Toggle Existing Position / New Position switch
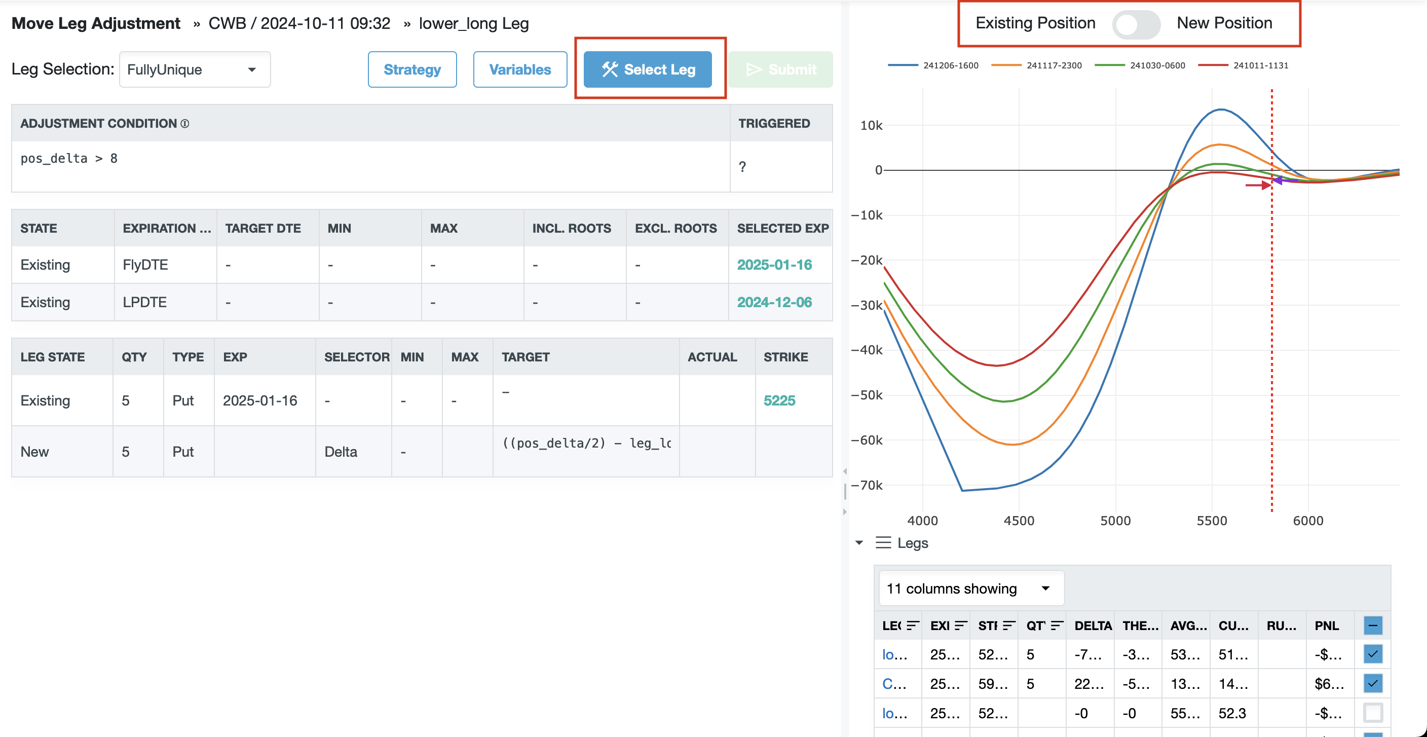The height and width of the screenshot is (737, 1427). coord(1136,24)
